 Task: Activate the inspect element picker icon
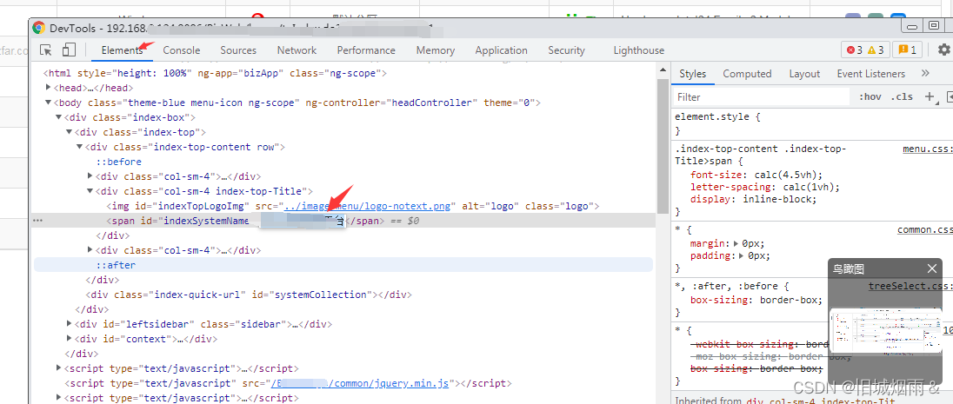[x=46, y=50]
